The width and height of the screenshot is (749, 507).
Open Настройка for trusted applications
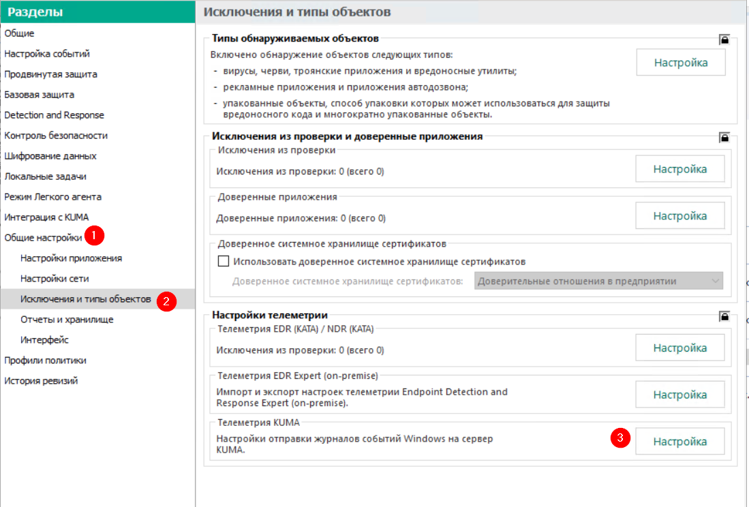(x=679, y=216)
